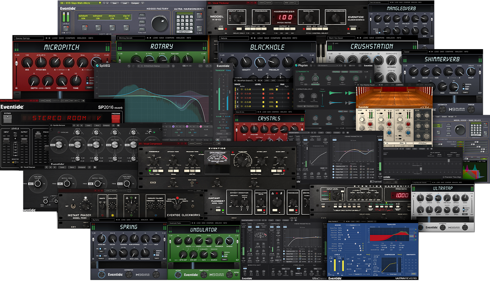Toggle the SP2016 reverb Bypass switch
490x281 pixels.
(x=8, y=118)
